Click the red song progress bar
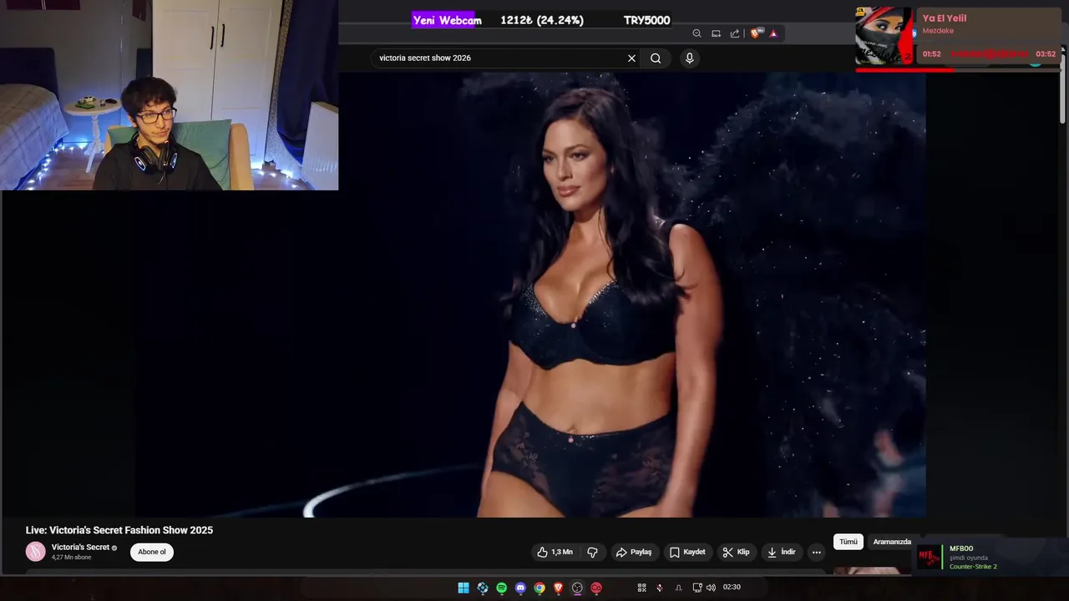 [x=959, y=69]
